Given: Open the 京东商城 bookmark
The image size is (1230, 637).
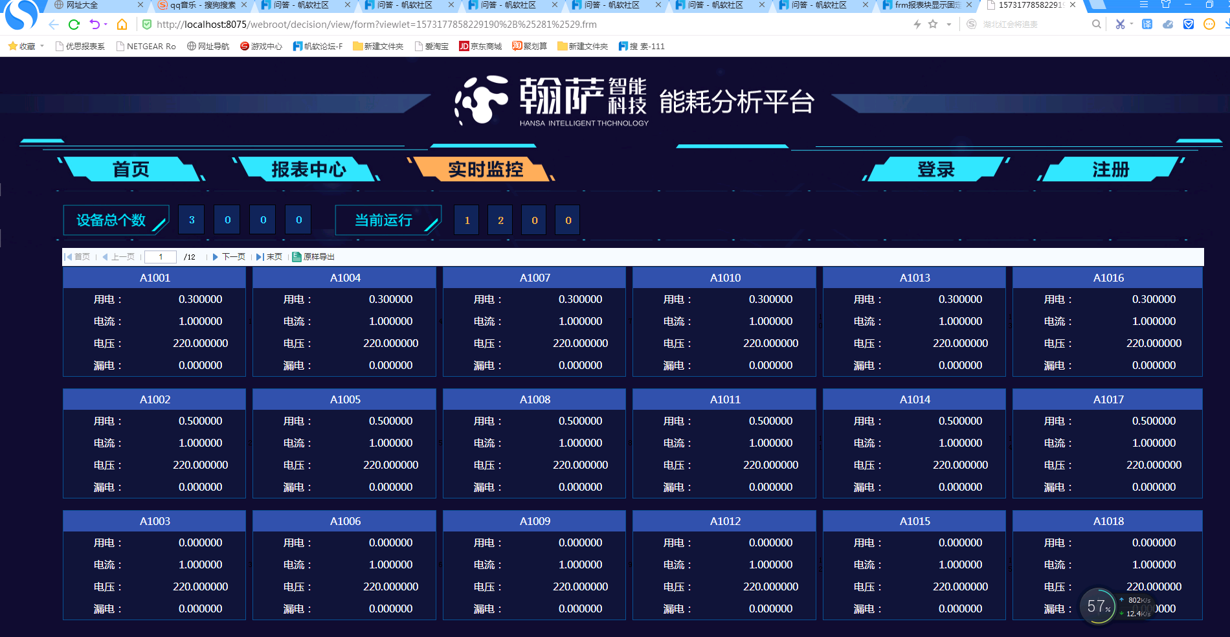Looking at the screenshot, I should coord(480,47).
